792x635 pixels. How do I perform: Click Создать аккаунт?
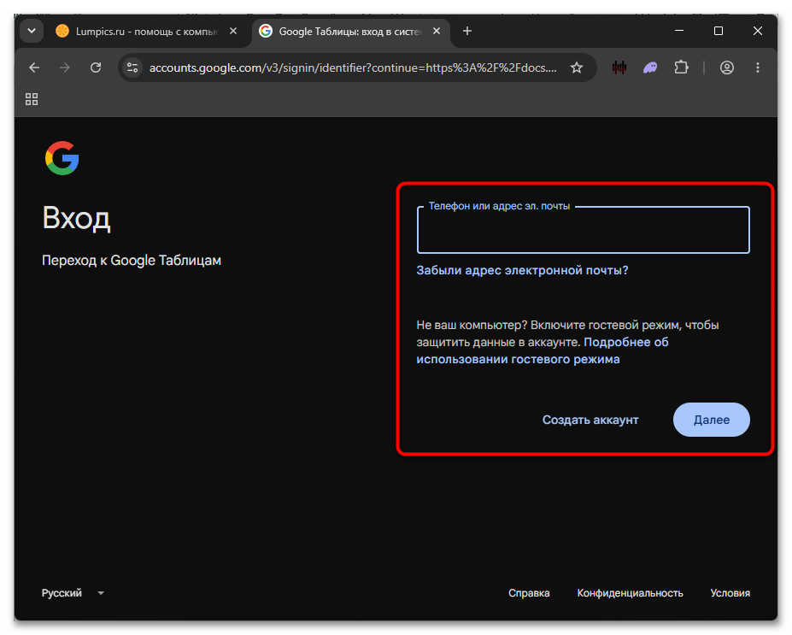590,420
